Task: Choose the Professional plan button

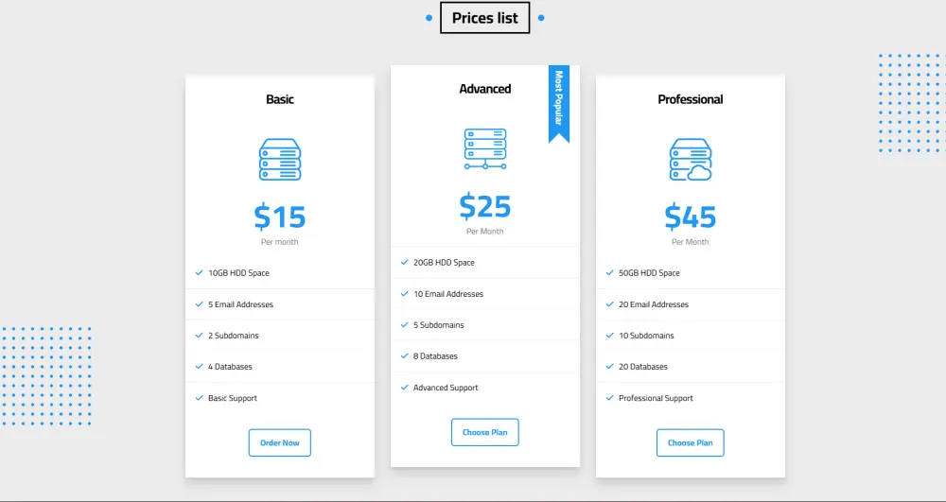Action: pos(690,442)
